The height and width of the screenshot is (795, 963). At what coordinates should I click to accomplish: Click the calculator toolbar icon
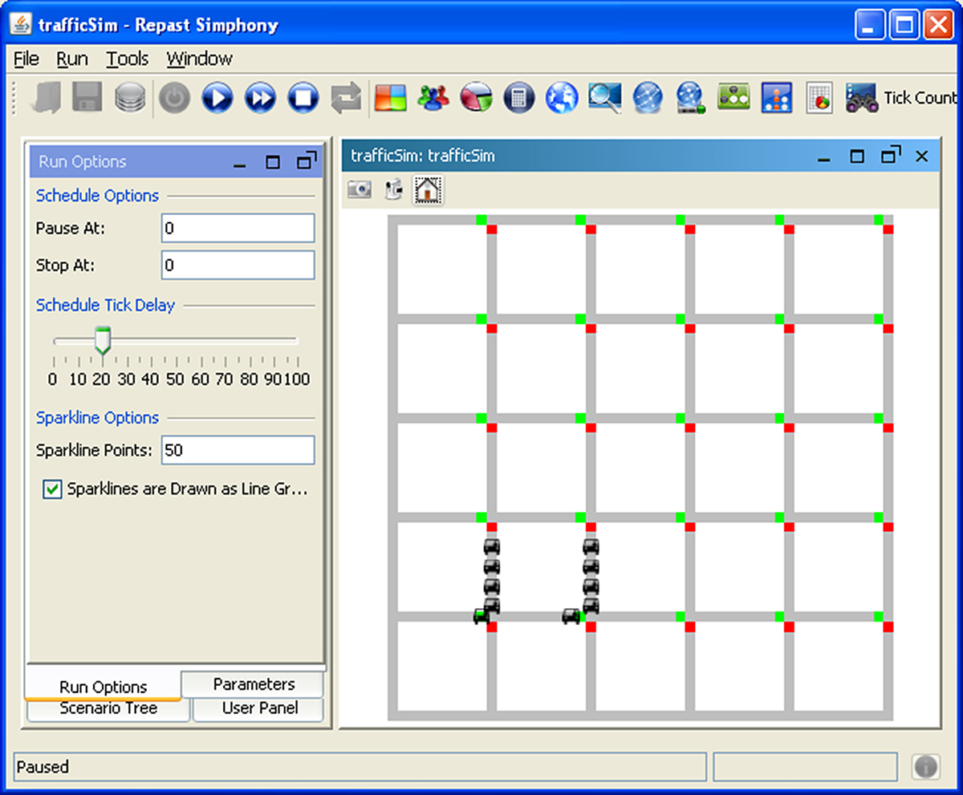tap(519, 98)
